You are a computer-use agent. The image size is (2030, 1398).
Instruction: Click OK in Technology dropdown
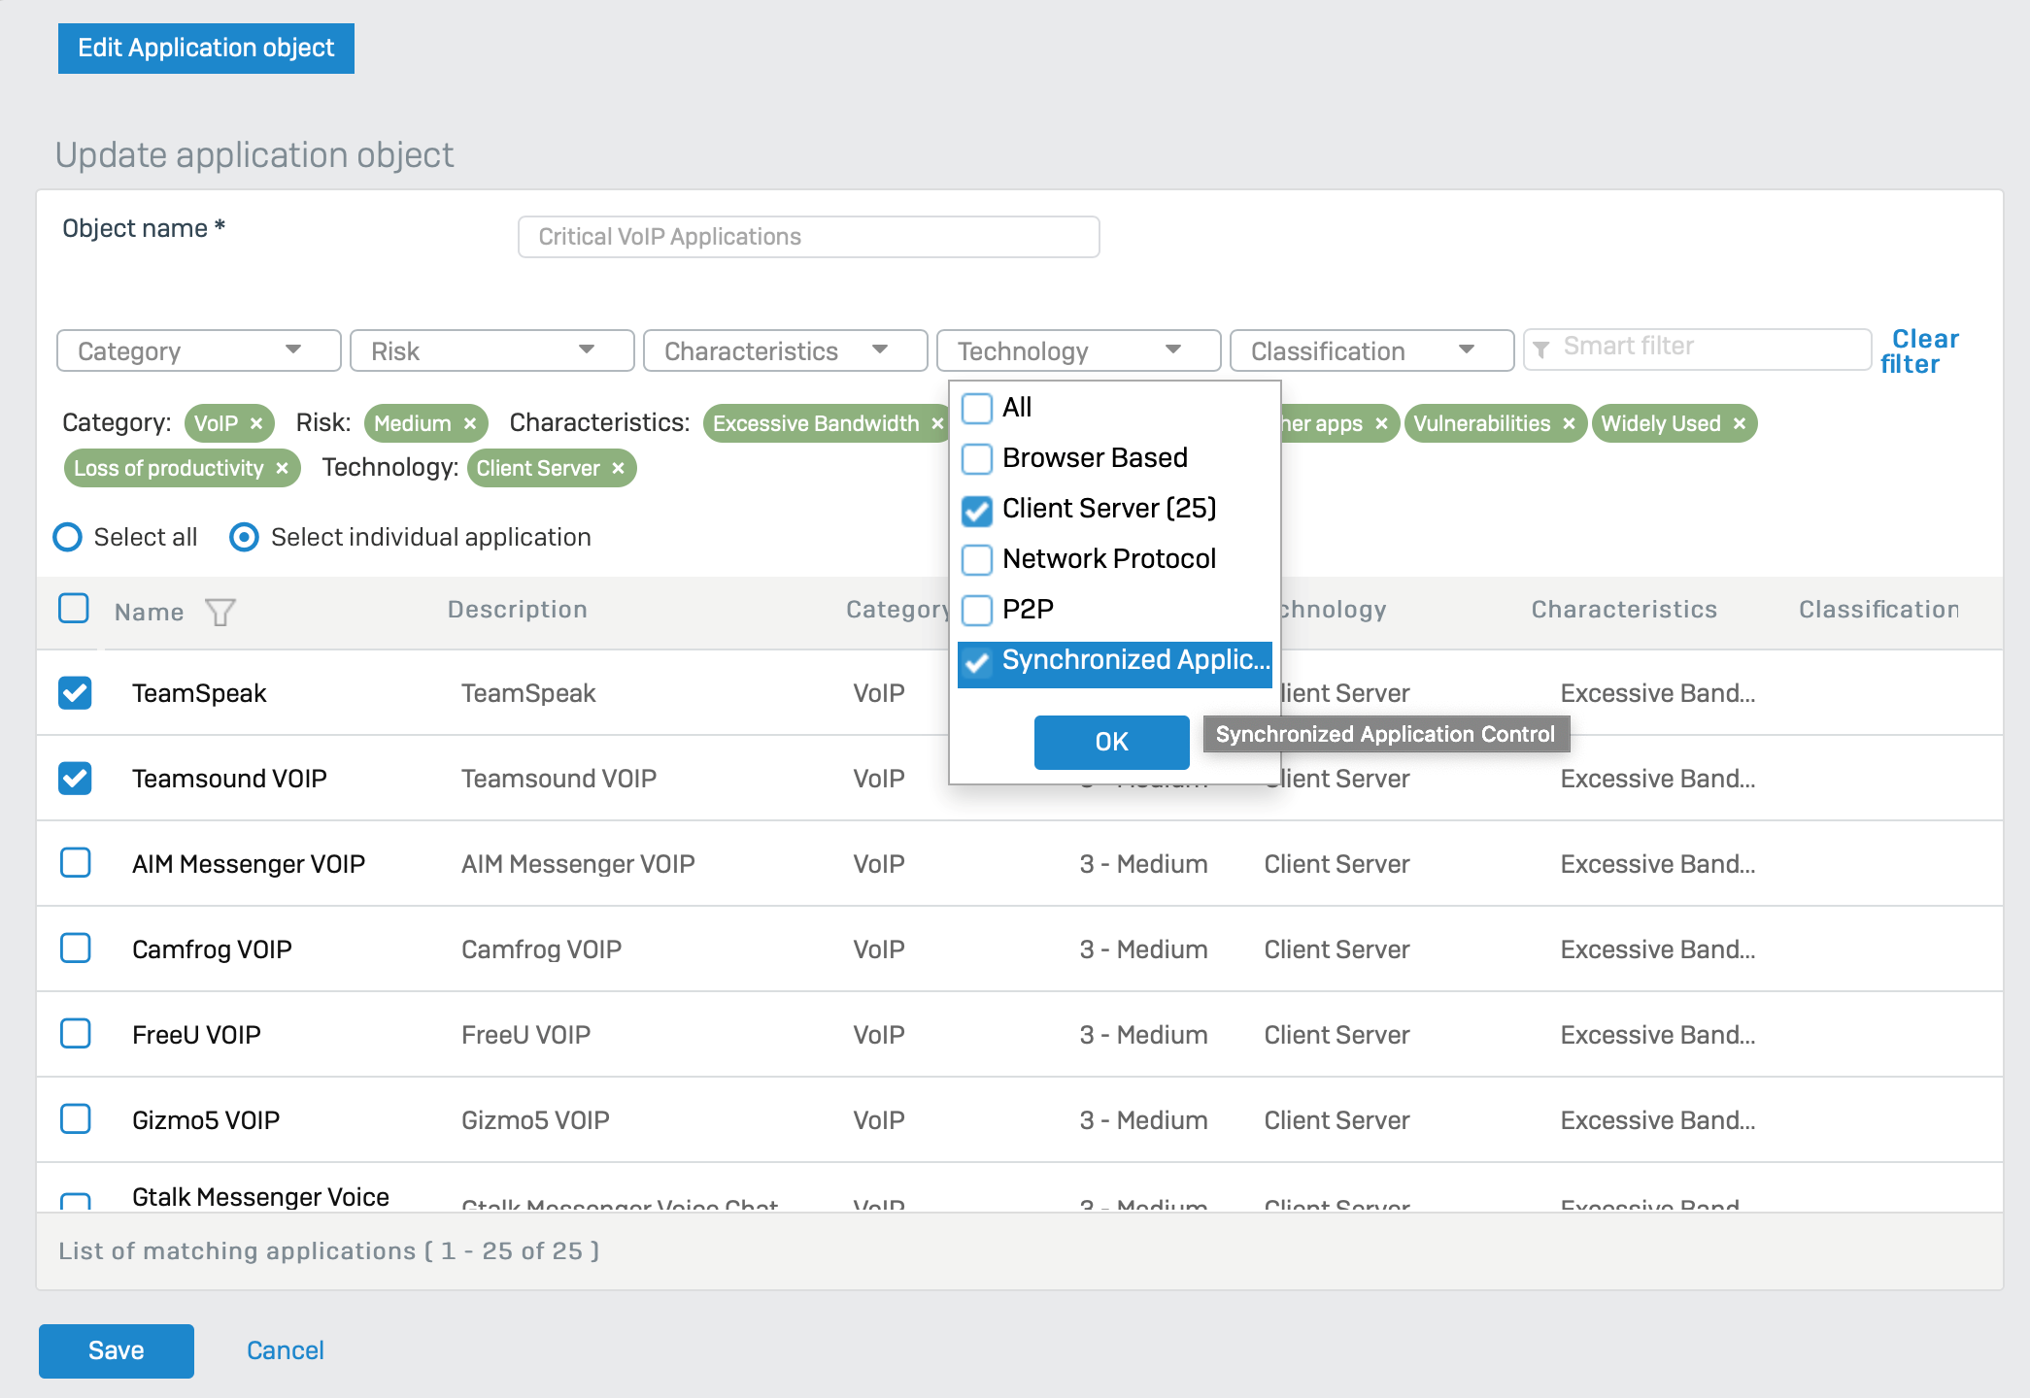[1111, 742]
